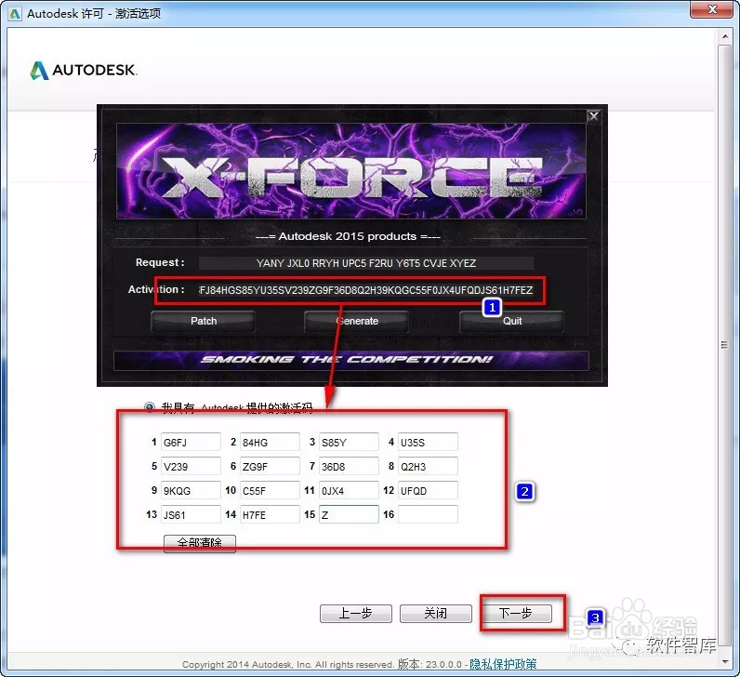Click activation field 2 containing 84HG
Screen dimensions: 740x677
(x=270, y=442)
